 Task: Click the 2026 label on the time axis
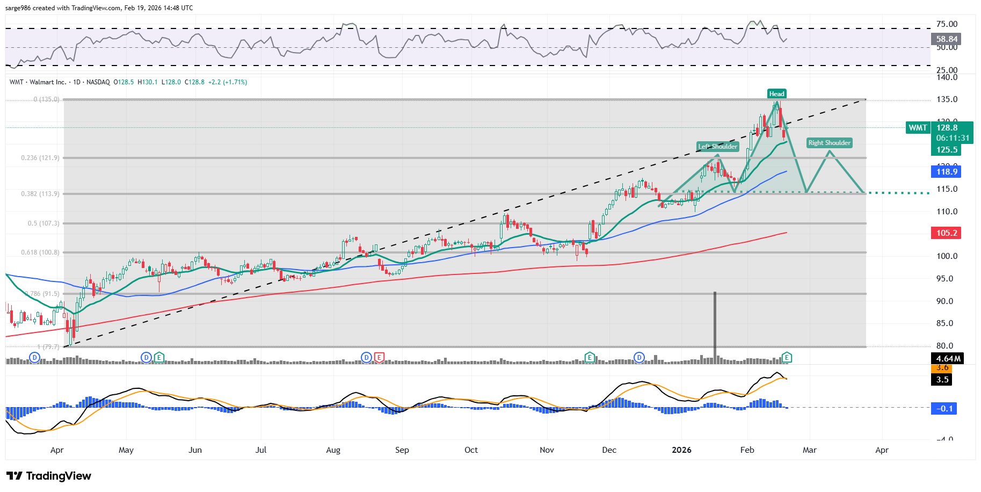coord(681,450)
